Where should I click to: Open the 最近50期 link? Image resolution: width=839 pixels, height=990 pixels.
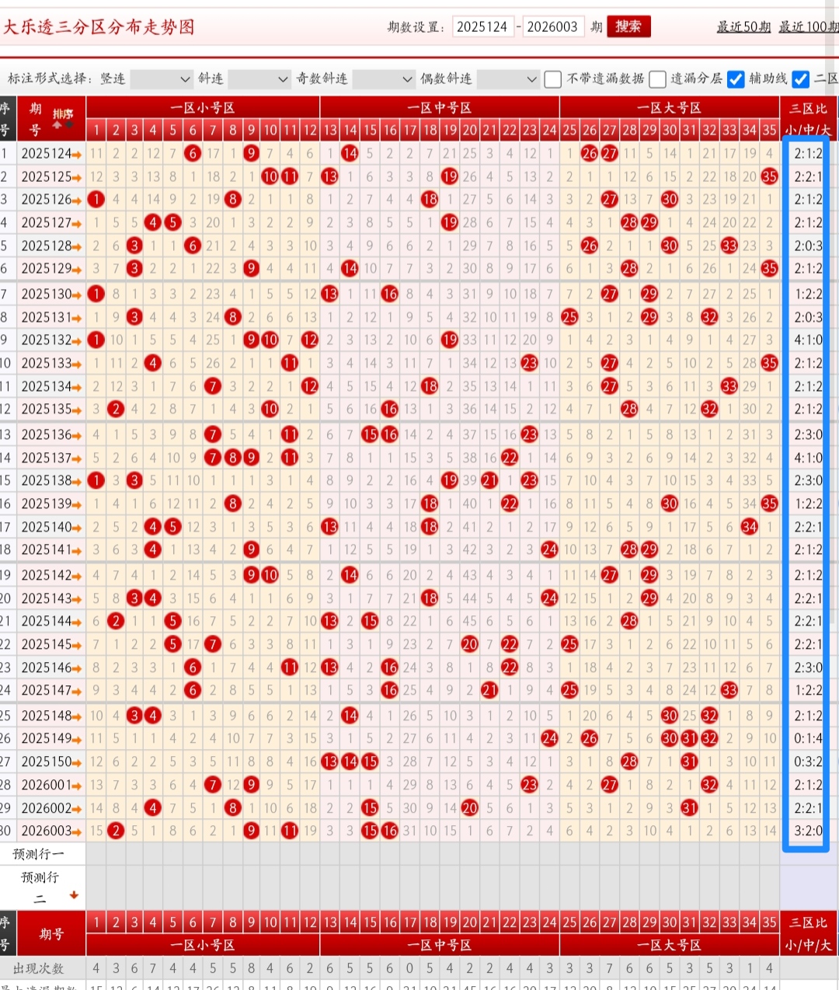(743, 27)
